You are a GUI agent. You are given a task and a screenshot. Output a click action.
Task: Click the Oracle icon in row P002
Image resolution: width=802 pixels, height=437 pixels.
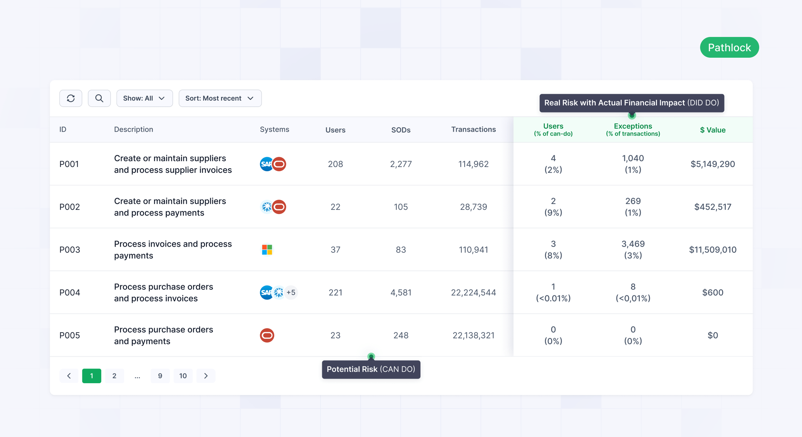tap(279, 207)
